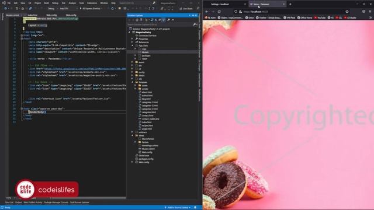Select about.html in the Template folder
Image resolution: width=374 pixels, height=210 pixels.
click(147, 92)
